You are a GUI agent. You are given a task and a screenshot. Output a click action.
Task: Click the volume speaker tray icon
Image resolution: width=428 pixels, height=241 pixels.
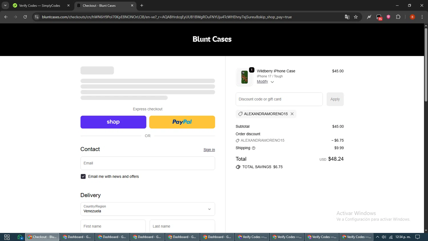pyautogui.click(x=384, y=237)
